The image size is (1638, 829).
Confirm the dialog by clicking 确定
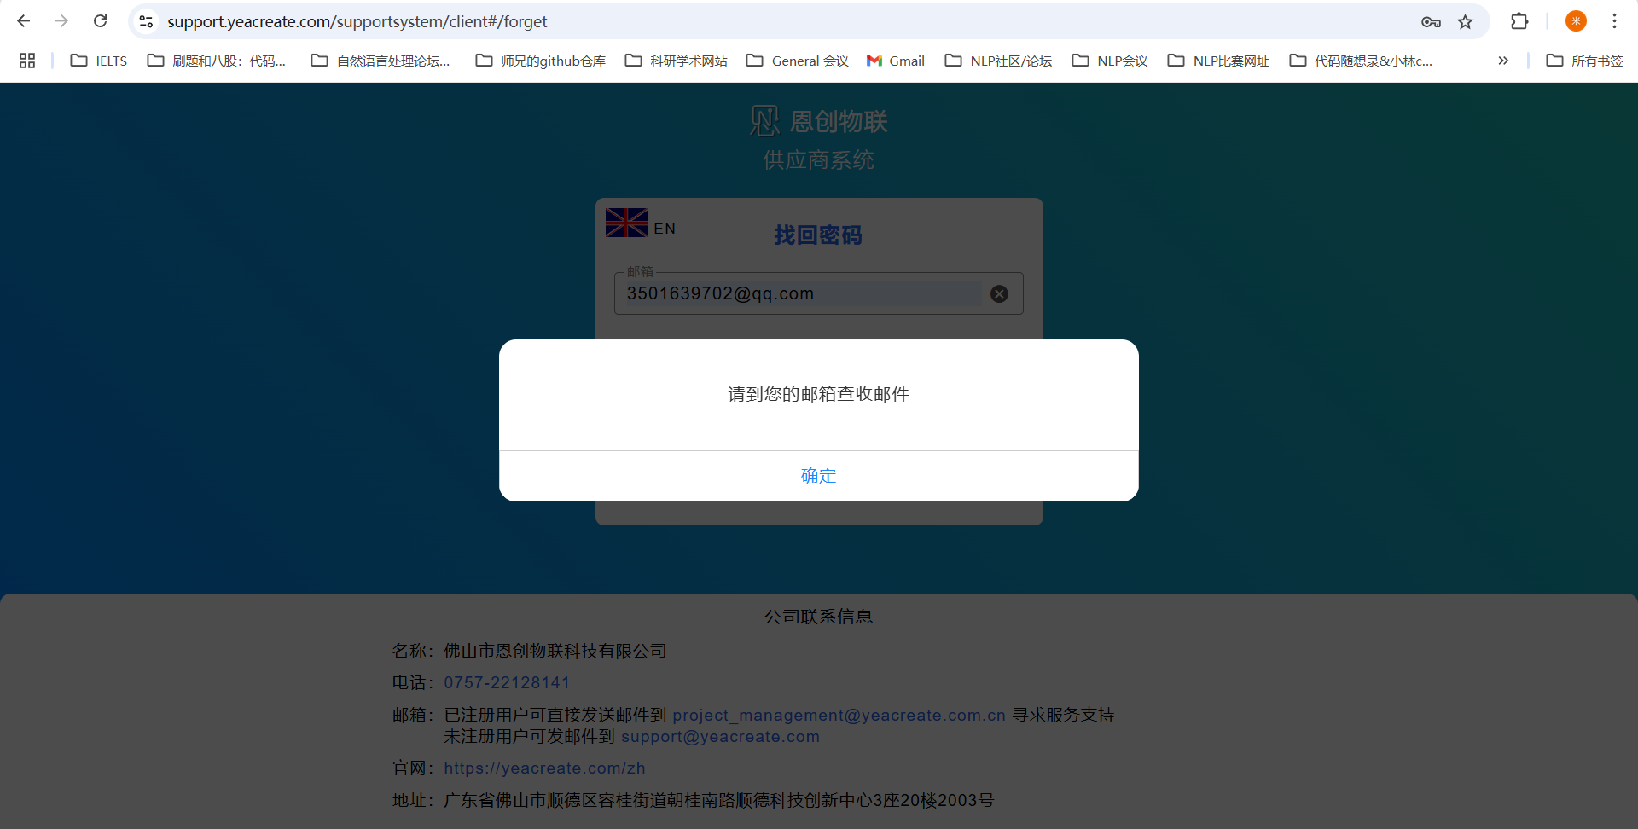(818, 476)
